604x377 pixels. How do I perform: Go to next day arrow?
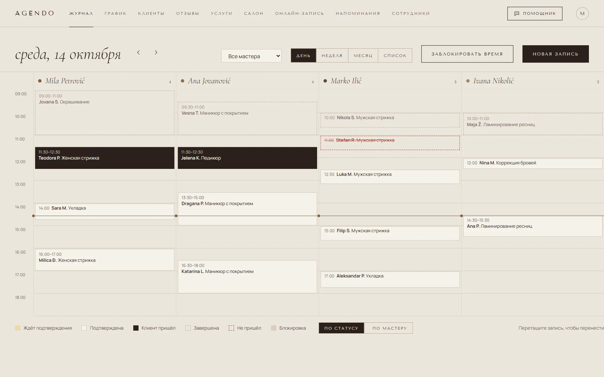point(156,52)
